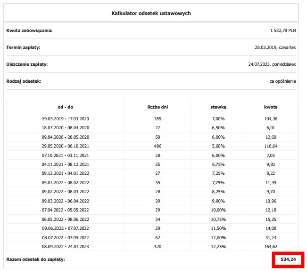
Task: Click the 'stawka' column header
Action: (218, 107)
